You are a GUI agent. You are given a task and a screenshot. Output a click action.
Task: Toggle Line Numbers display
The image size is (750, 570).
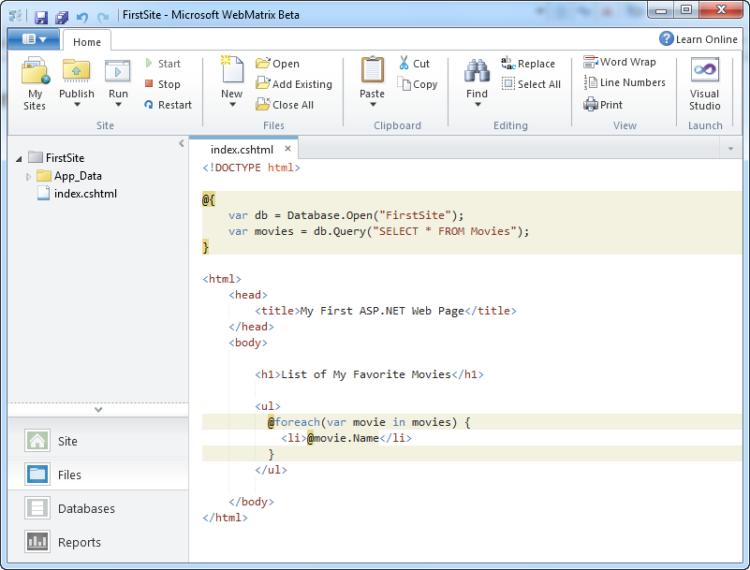point(625,82)
